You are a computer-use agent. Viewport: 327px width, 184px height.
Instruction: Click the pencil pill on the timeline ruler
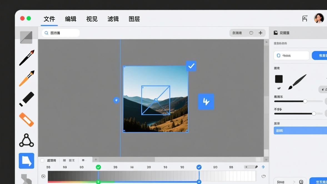point(251,167)
